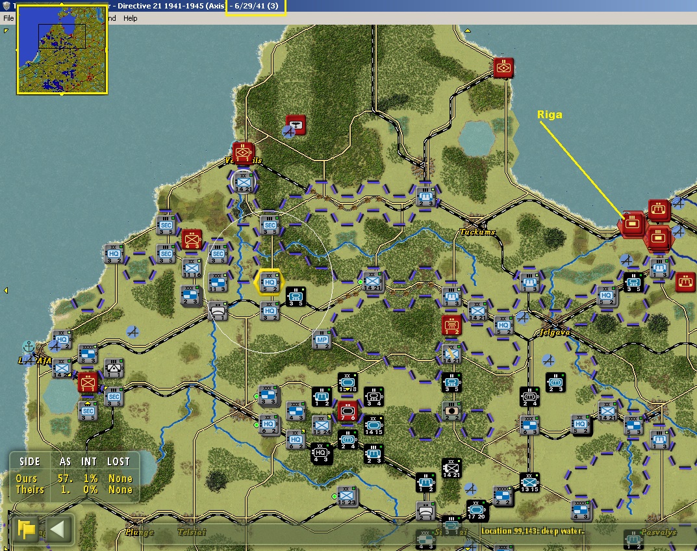Click the top-left corner map scroll arrow
Image resolution: width=697 pixels, height=551 pixels.
coord(6,31)
